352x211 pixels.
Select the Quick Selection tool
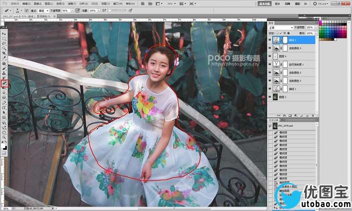4,48
